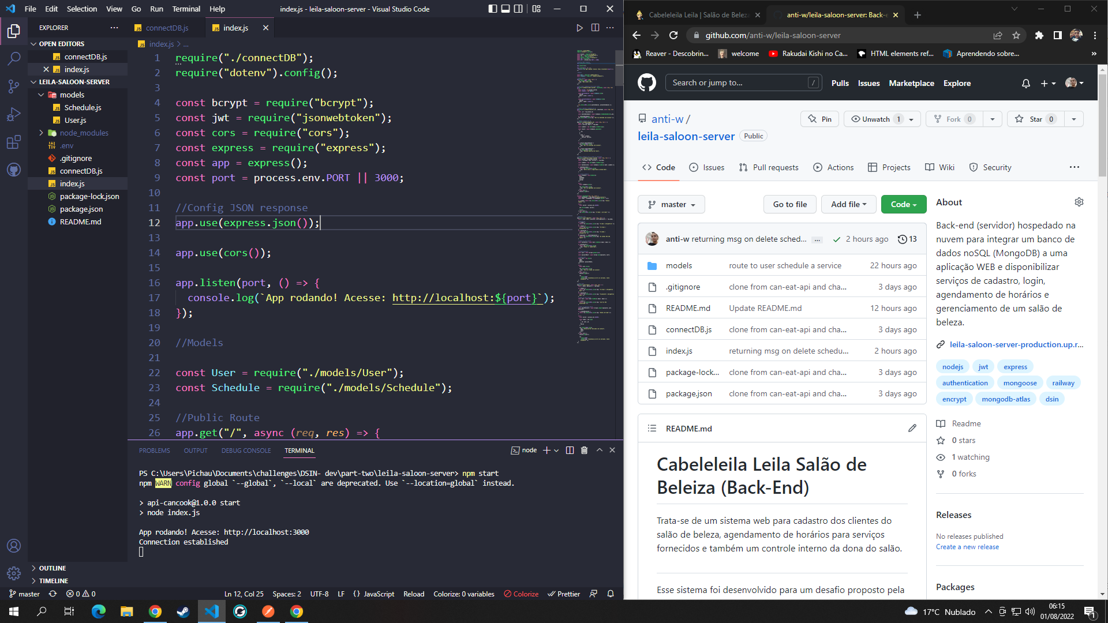This screenshot has height=623, width=1108.
Task: Select the master branch dropdown on GitHub
Action: pyautogui.click(x=671, y=204)
